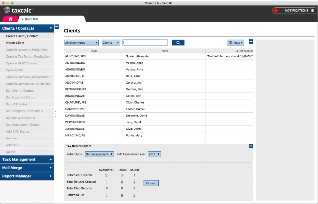Screen dimensions: 318x204
Task: Click into the client search field
Action: point(145,42)
